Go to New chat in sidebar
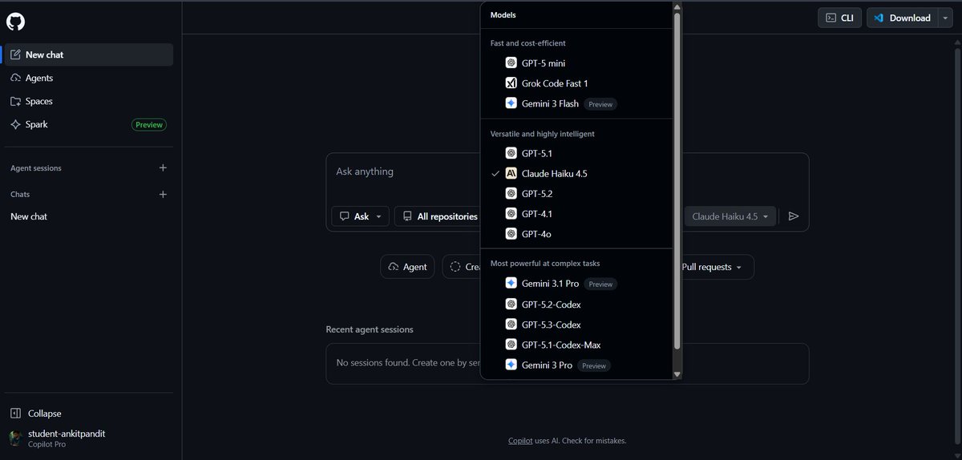Screen dimensions: 962x460 click(x=88, y=55)
